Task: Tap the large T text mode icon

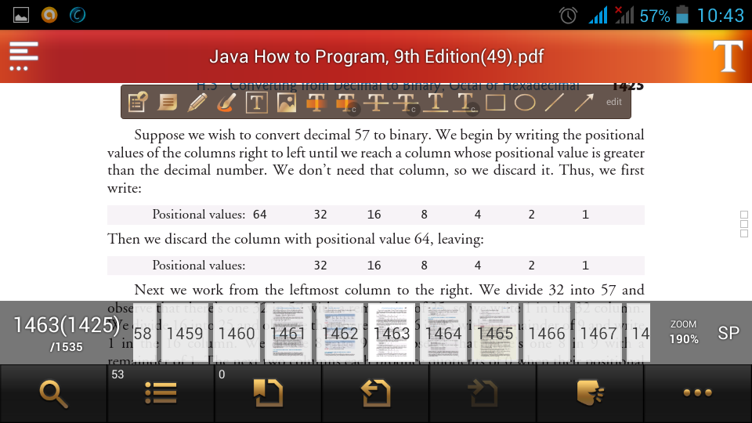Action: (x=728, y=56)
